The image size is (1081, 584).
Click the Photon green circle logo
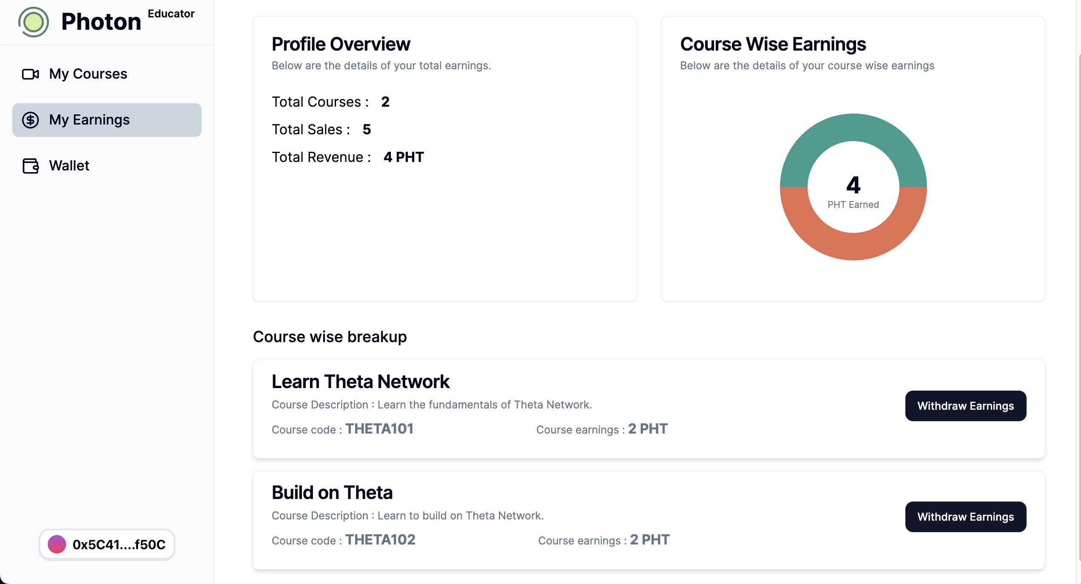coord(34,22)
